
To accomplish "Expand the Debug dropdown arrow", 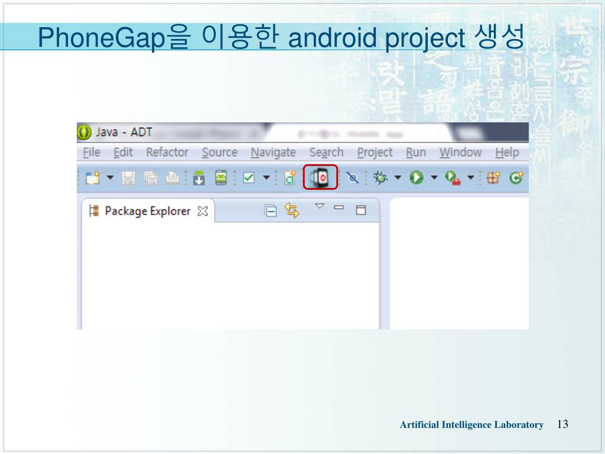I will point(398,177).
